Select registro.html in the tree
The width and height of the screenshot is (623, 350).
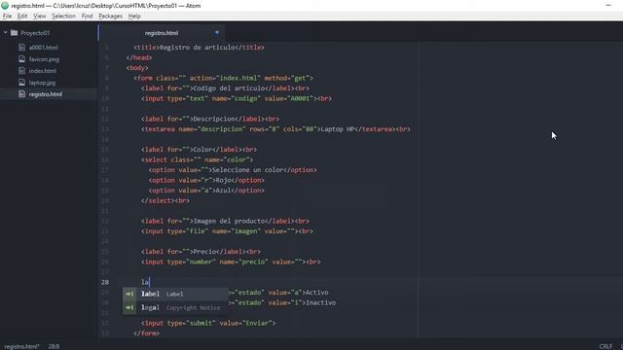[x=46, y=94]
